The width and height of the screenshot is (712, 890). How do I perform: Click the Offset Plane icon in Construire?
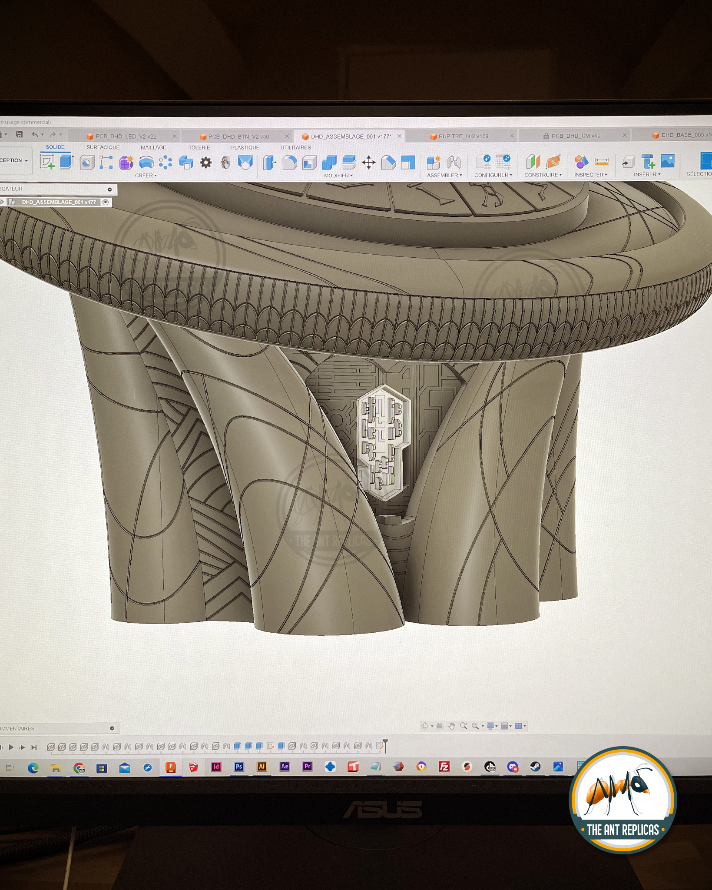click(x=533, y=162)
